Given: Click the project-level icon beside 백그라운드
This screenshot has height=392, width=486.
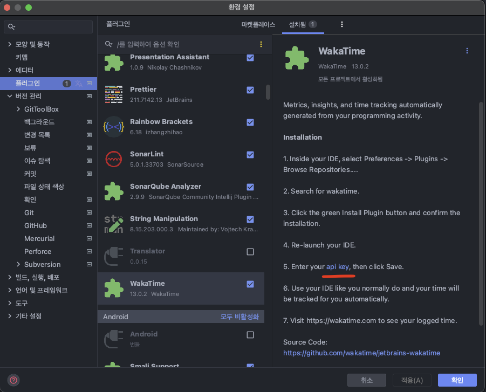Looking at the screenshot, I should pyautogui.click(x=89, y=122).
